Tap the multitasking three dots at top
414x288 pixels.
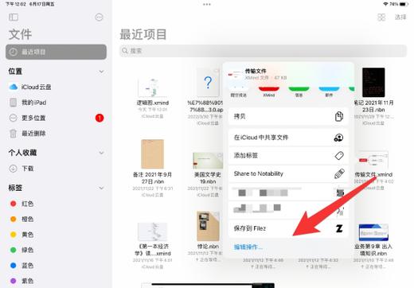click(x=207, y=4)
